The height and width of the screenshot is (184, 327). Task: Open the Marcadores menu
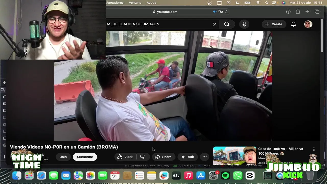pos(114,3)
